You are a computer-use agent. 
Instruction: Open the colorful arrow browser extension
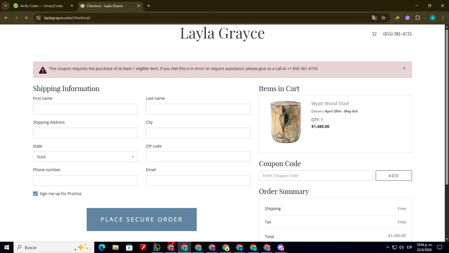point(398,18)
